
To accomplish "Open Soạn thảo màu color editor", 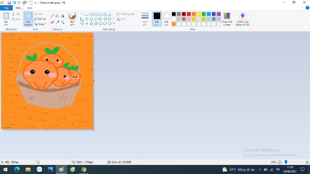I will [227, 19].
